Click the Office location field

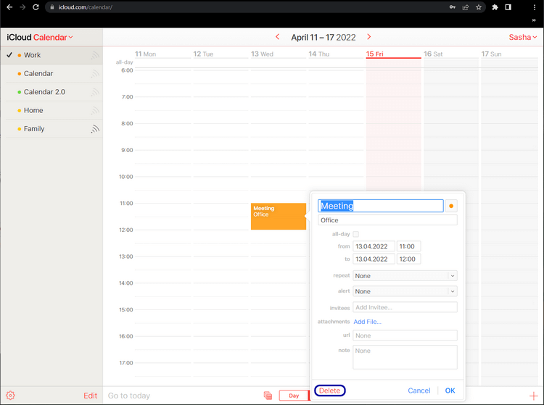coord(387,220)
